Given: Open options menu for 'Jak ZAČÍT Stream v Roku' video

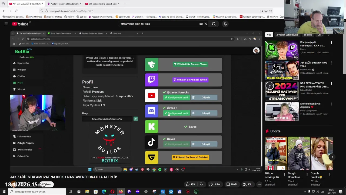Looking at the screenshot, I should (331, 63).
